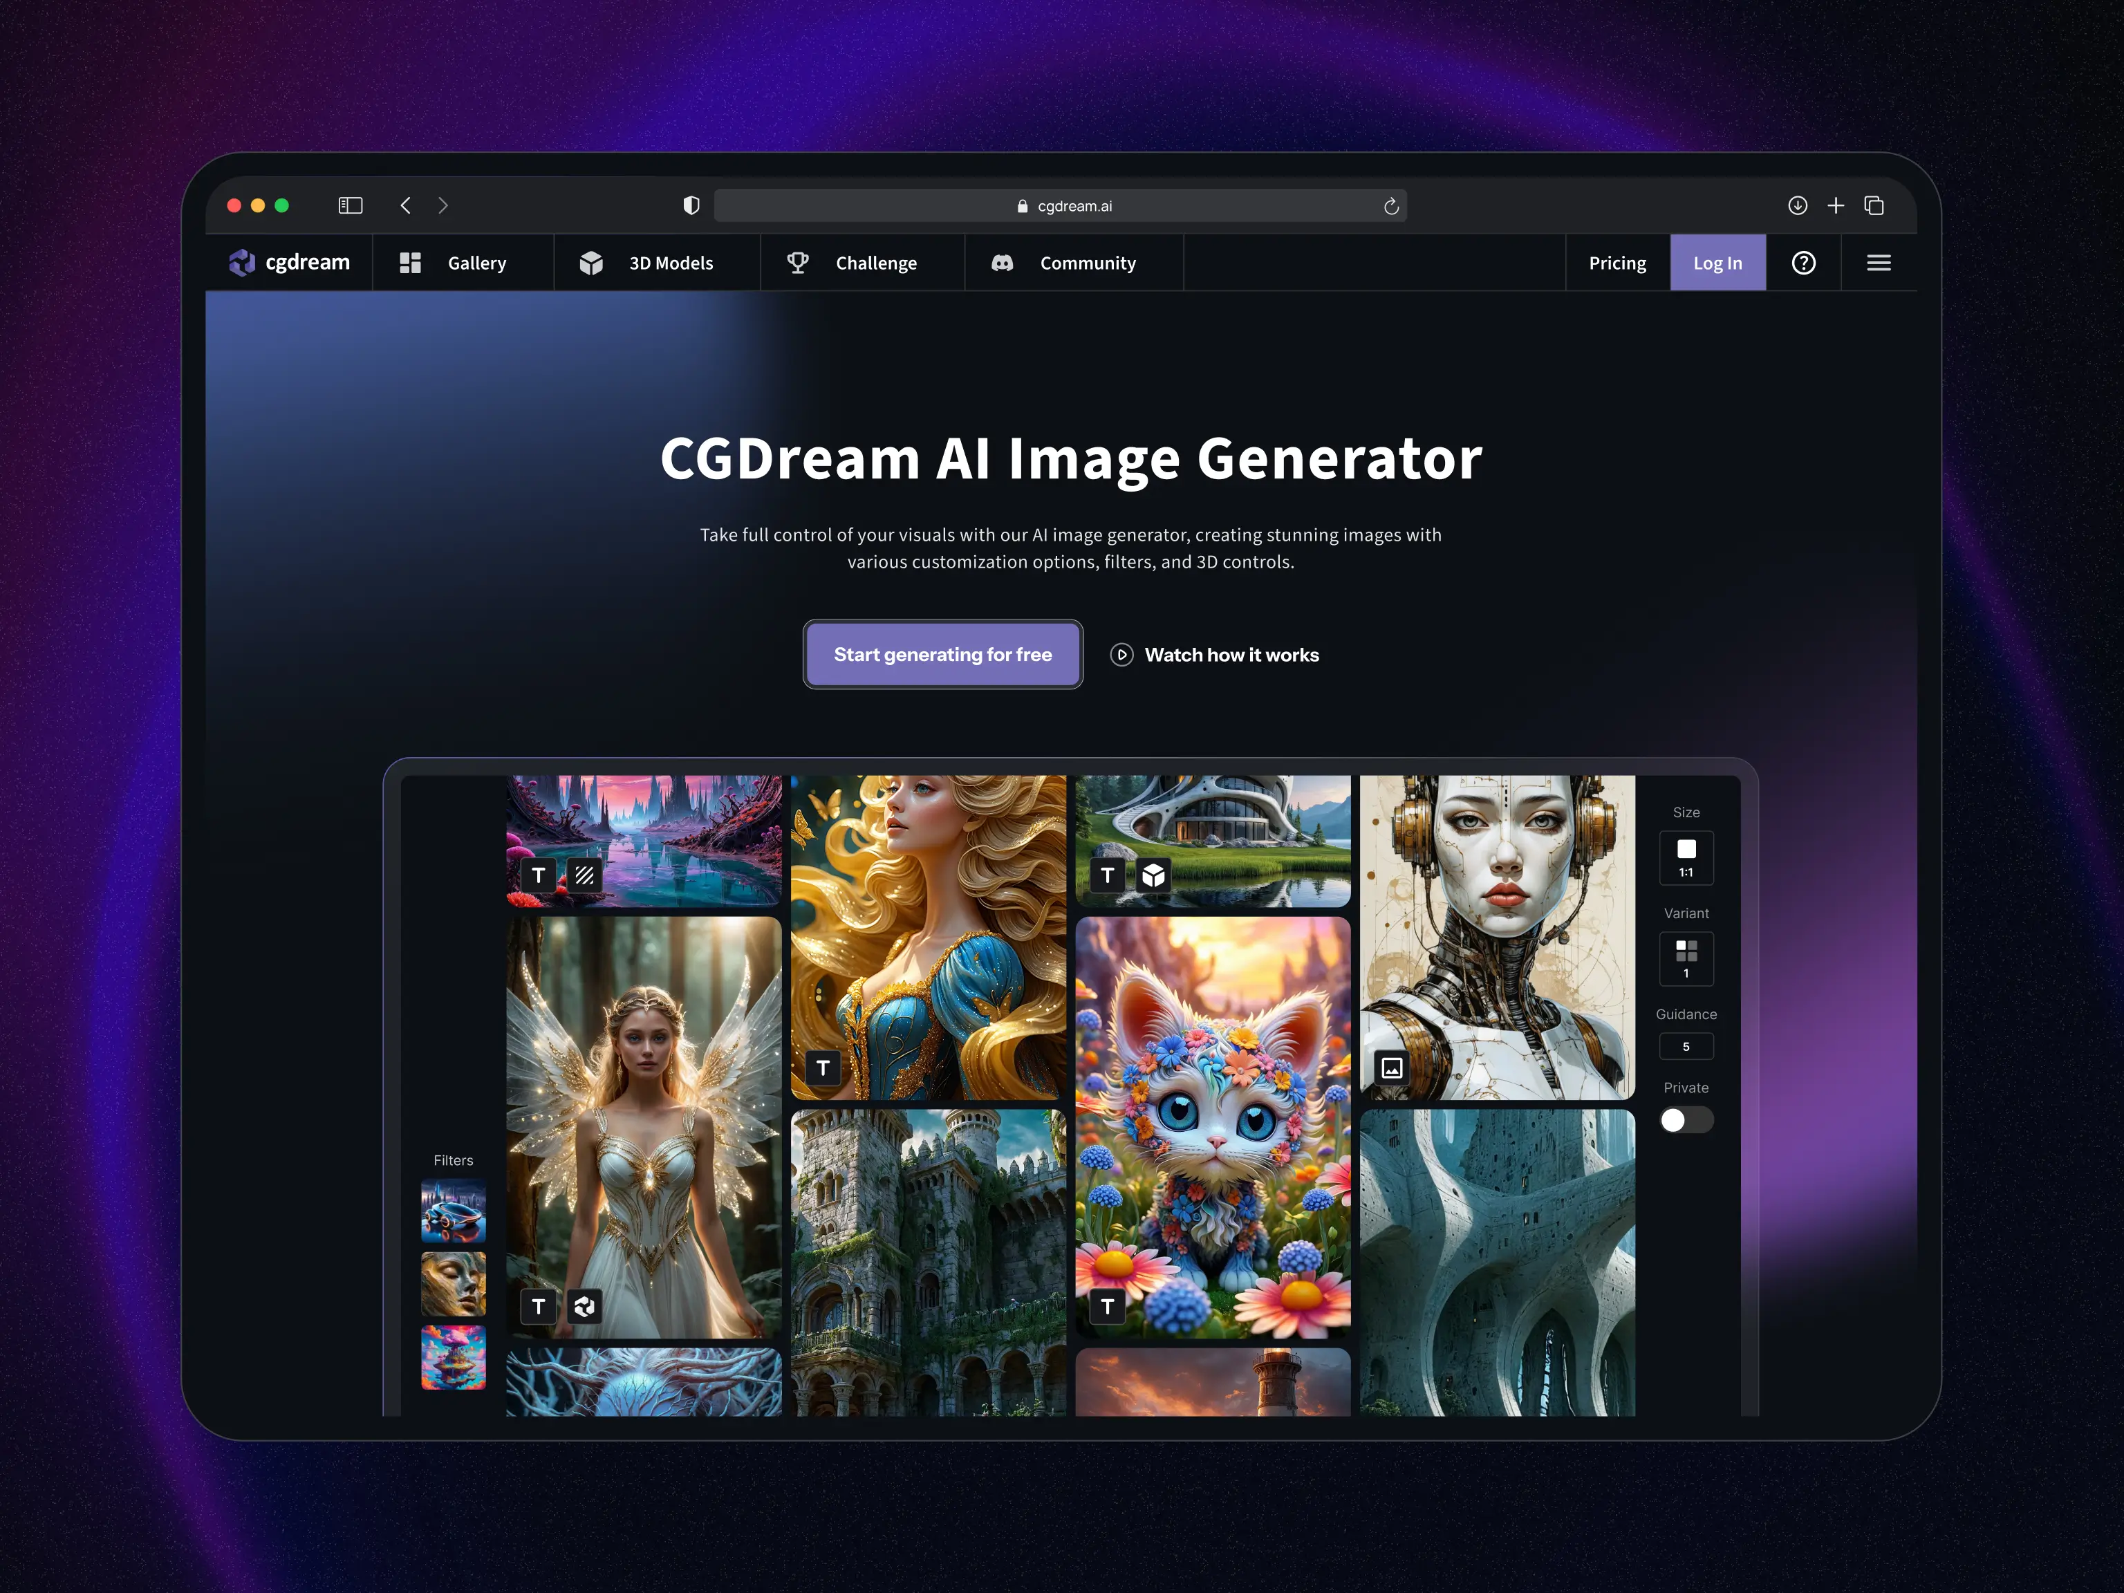Select the colorful psychedelic filter thumbnail
This screenshot has width=2124, height=1593.
pyautogui.click(x=454, y=1357)
